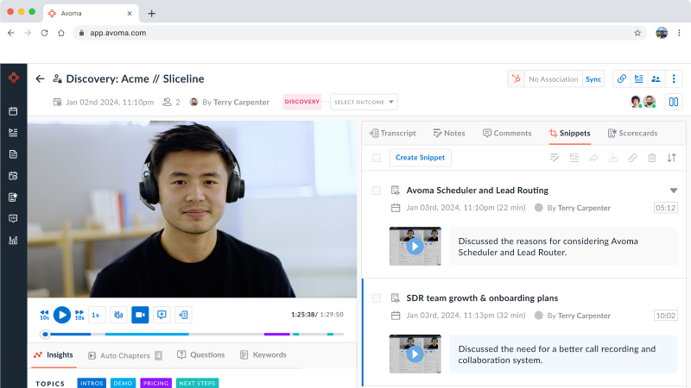
Task: Open the Questions tab
Action: tap(201, 355)
